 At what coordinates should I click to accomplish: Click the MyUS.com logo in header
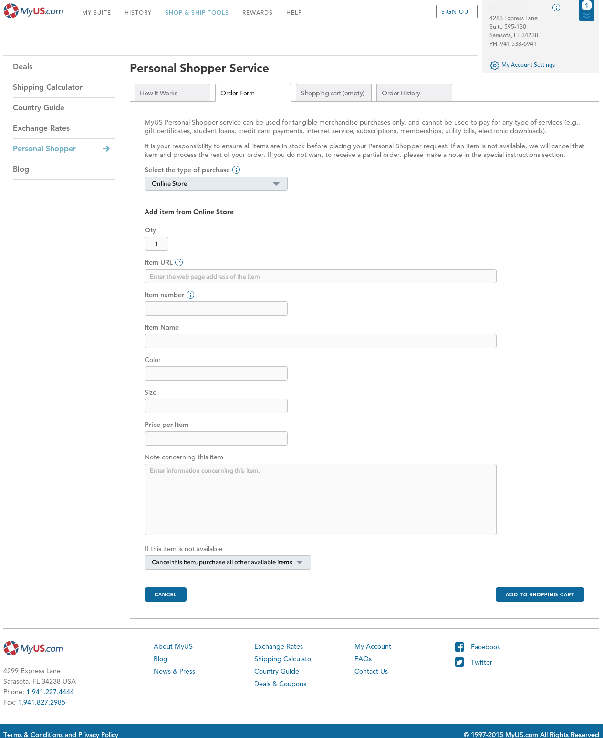[x=33, y=11]
